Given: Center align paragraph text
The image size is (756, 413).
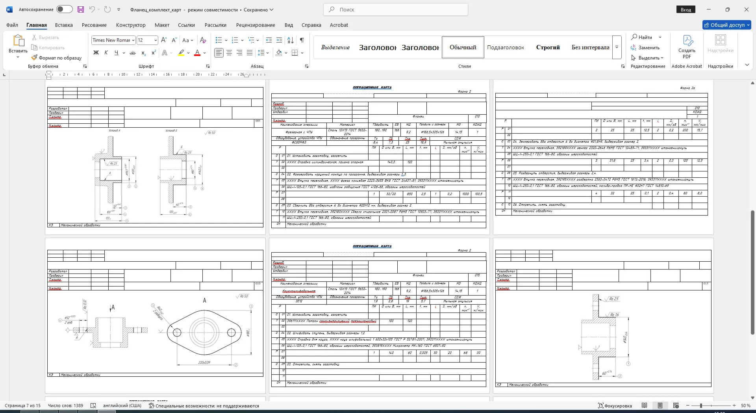Looking at the screenshot, I should pyautogui.click(x=229, y=53).
